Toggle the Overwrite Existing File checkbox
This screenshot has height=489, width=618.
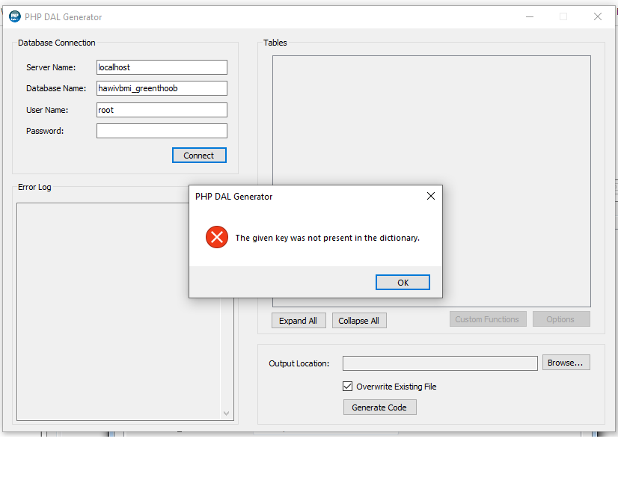pyautogui.click(x=347, y=387)
